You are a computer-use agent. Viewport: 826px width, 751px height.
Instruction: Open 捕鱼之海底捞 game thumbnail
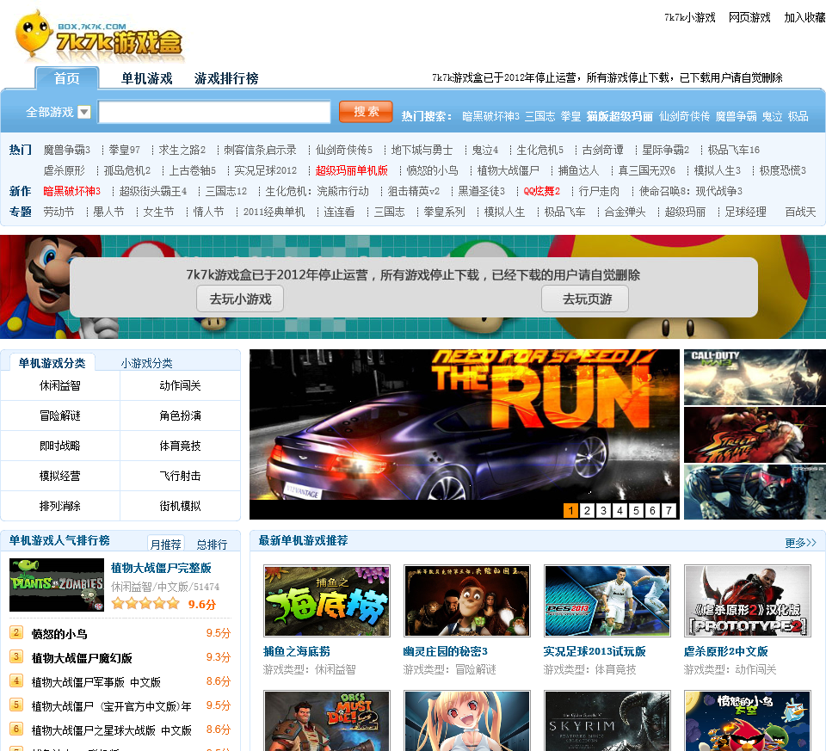pos(327,601)
